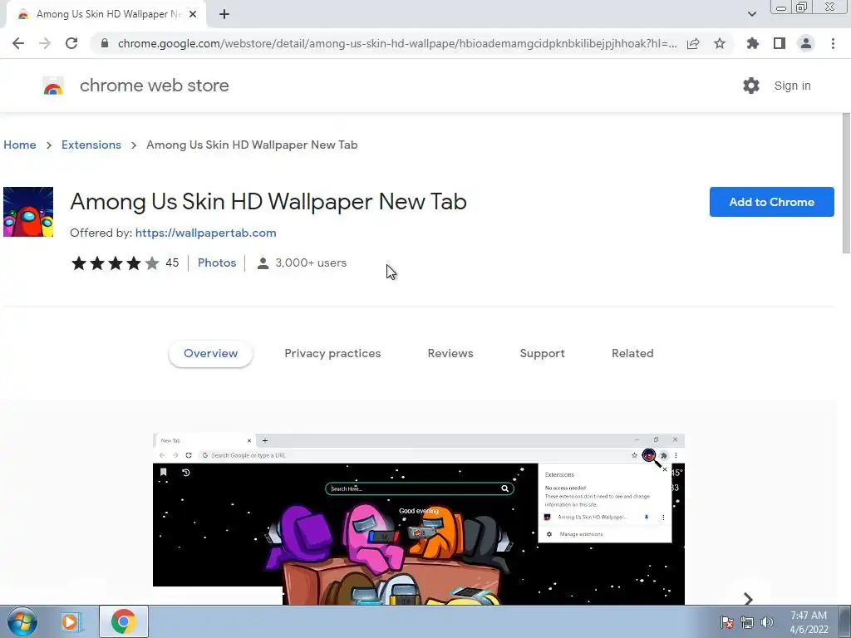Click the Chrome Web Store rainbow logo
Viewport: 851px width, 638px height.
[53, 86]
